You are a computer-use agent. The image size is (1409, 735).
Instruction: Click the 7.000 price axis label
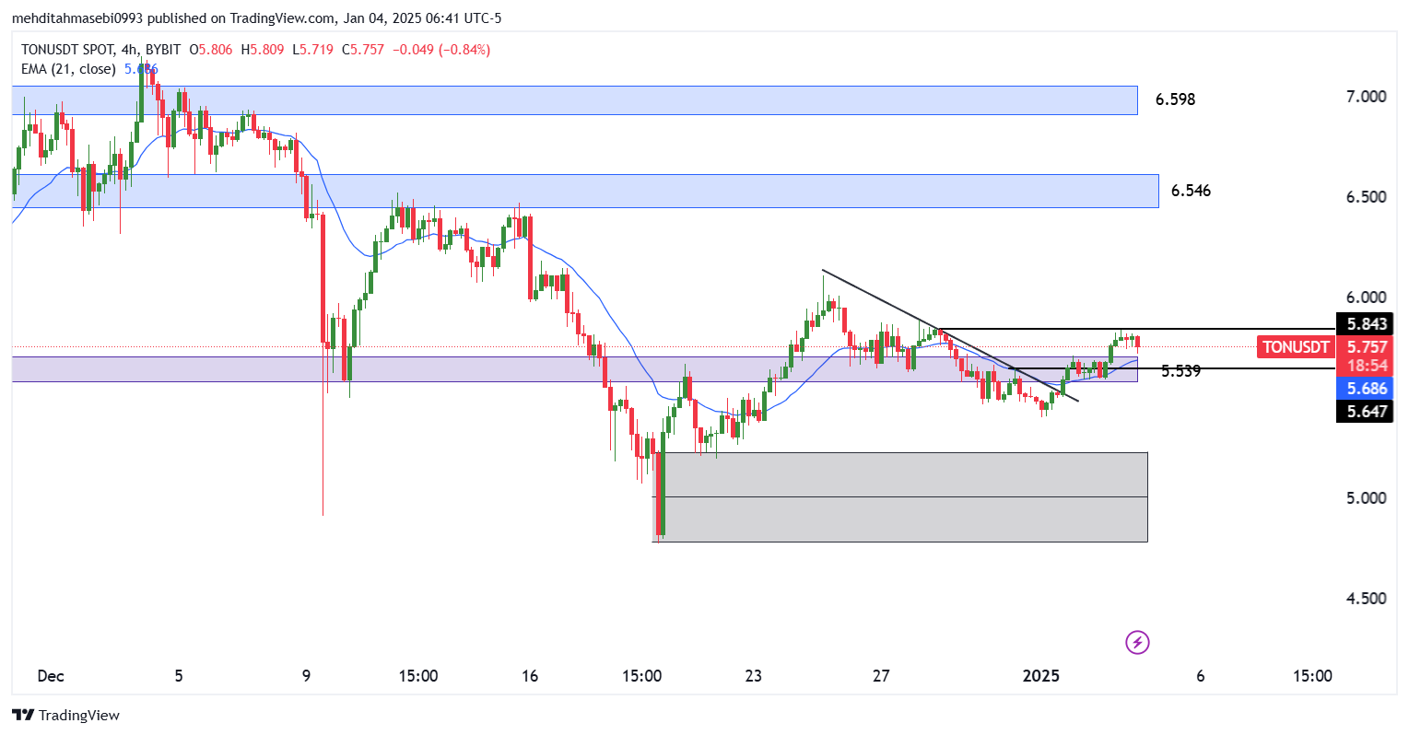1366,97
